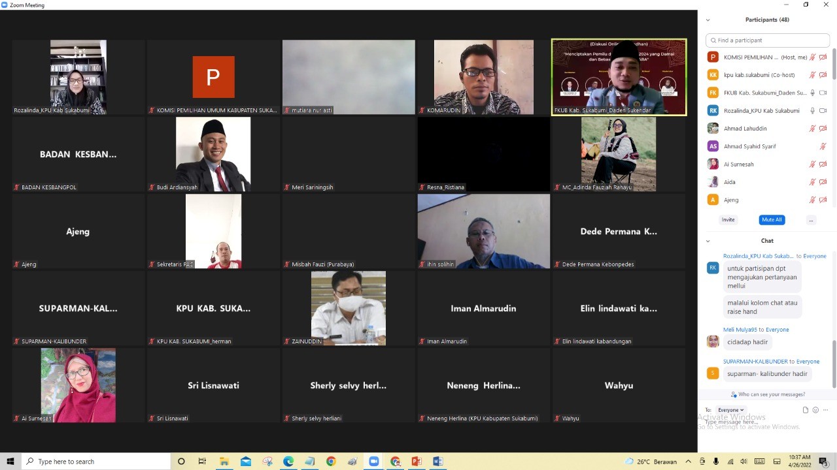Image resolution: width=837 pixels, height=470 pixels.
Task: Open the emoji picker in chat
Action: [x=815, y=410]
